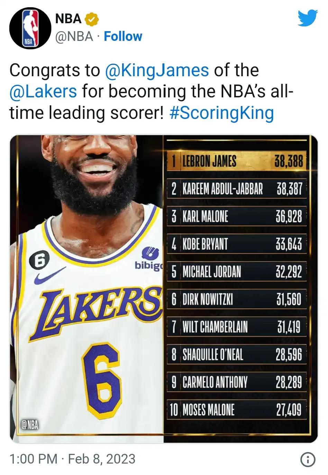Click the NBA display name
Viewport: 328px width, 475px height.
68,19
